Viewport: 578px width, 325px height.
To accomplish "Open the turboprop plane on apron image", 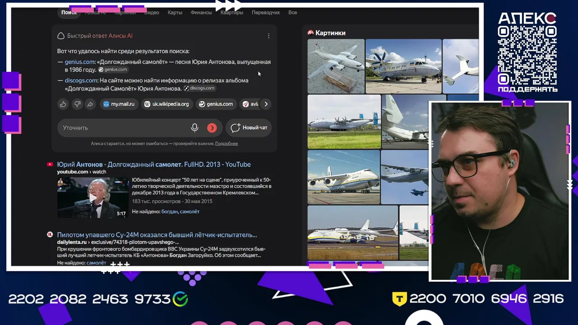I will 404,66.
